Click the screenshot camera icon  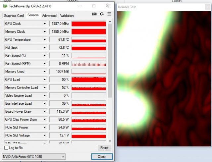[x=94, y=14]
